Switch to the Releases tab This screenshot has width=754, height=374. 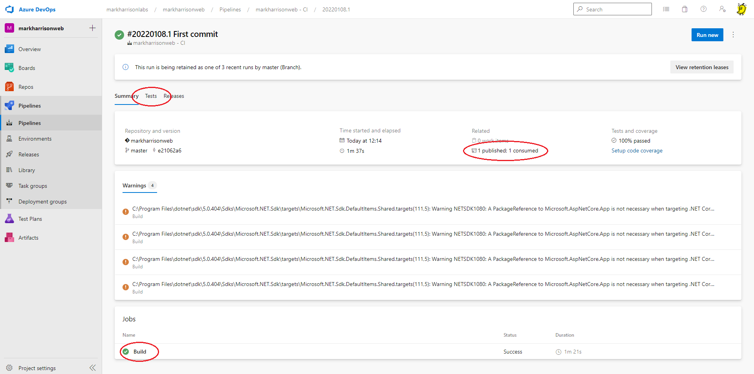(x=174, y=96)
